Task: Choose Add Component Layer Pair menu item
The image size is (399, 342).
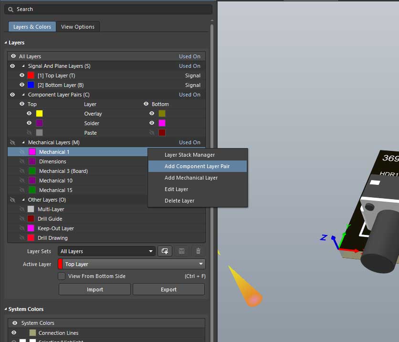Action: click(197, 166)
